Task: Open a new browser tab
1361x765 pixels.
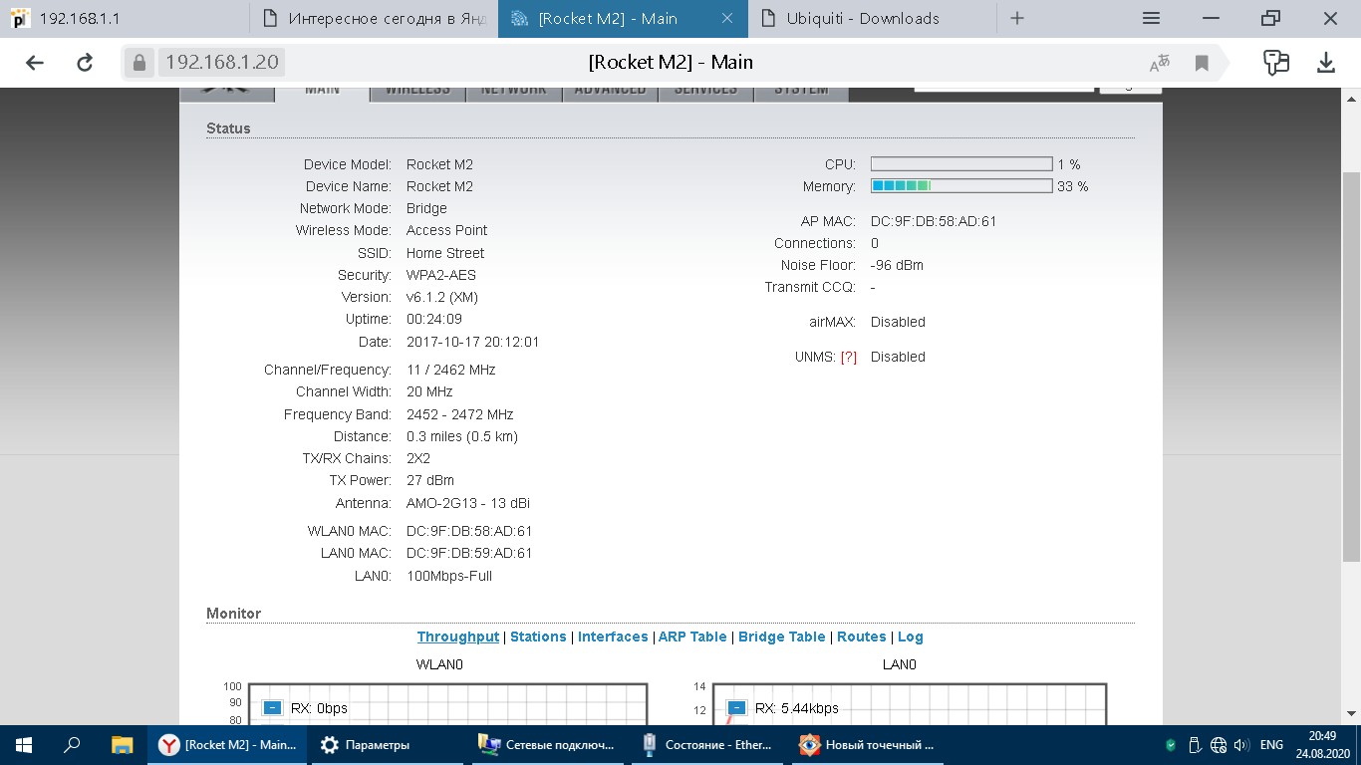Action: tap(1017, 18)
